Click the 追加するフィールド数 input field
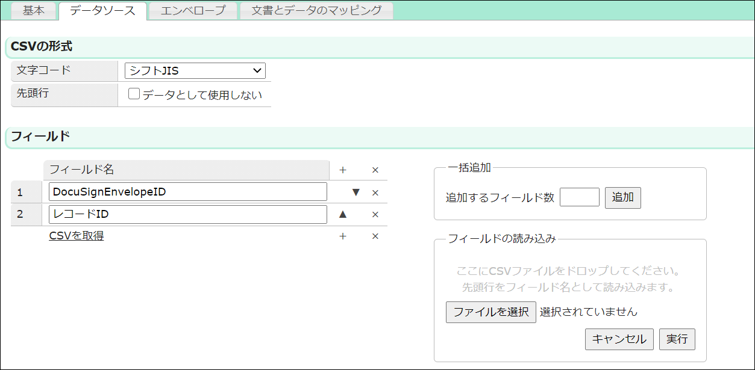Screen dimensions: 755x370 [x=579, y=197]
